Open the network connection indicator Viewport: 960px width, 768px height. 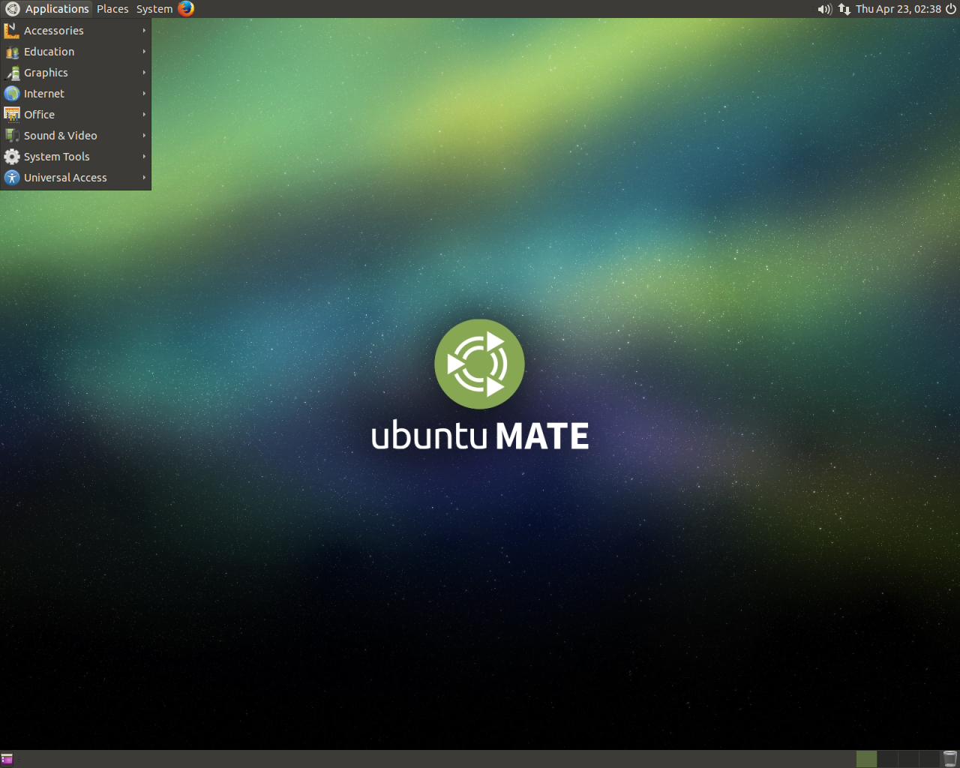(844, 9)
